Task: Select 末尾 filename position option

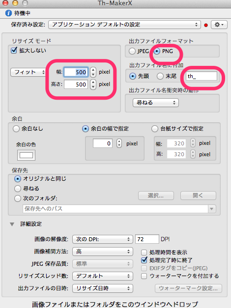Action: click(160, 76)
